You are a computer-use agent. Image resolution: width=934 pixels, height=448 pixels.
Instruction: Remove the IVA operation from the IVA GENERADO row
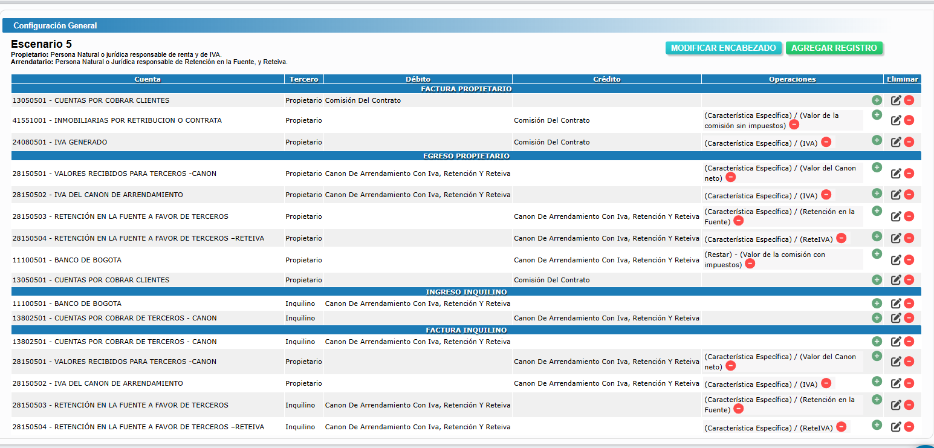click(x=826, y=142)
